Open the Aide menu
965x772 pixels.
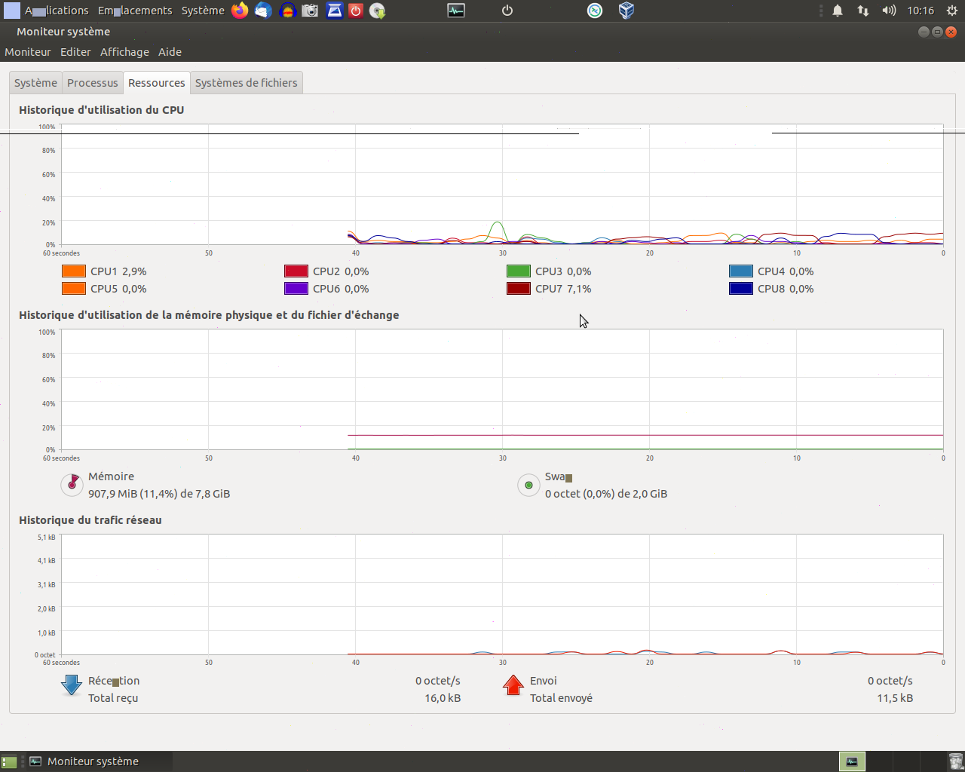coord(170,52)
